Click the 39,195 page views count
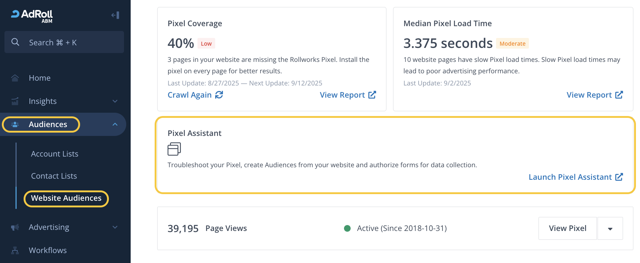 183,229
